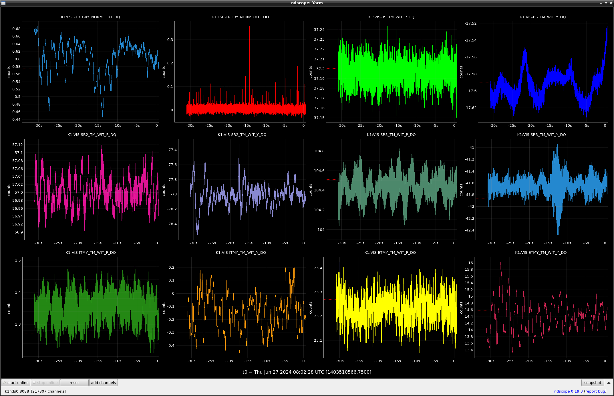
Task: Click the counts axis label of GRY_NORM plot
Action: (x=9, y=72)
